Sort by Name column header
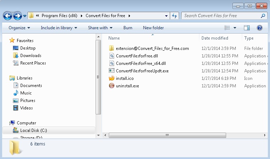This screenshot has width=270, height=159. point(114,38)
